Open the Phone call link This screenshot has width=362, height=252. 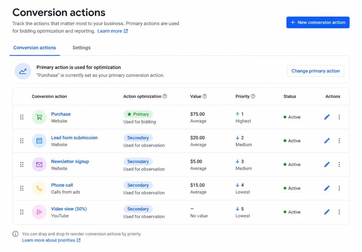tap(62, 185)
